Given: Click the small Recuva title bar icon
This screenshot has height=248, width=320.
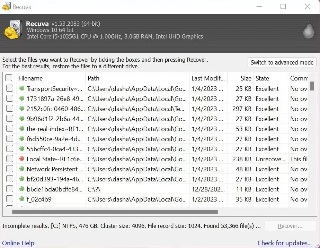Looking at the screenshot, I should click(6, 6).
